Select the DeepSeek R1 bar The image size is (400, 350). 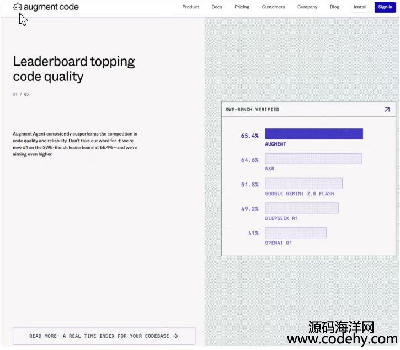pos(302,208)
